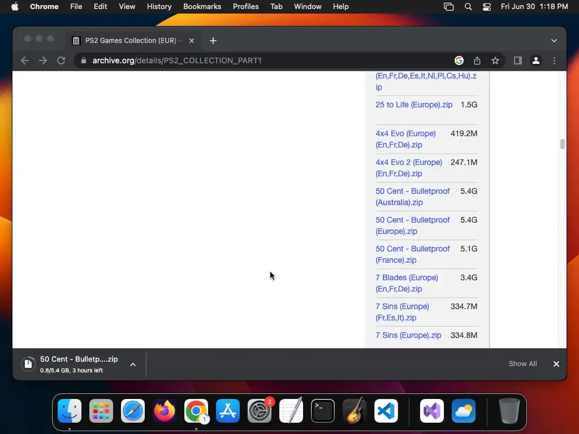Open the Google icon in address bar
The height and width of the screenshot is (434, 579).
click(x=459, y=60)
